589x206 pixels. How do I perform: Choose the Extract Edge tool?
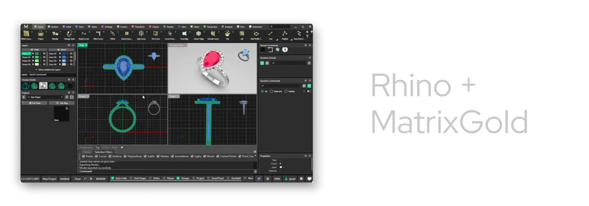coord(198,35)
